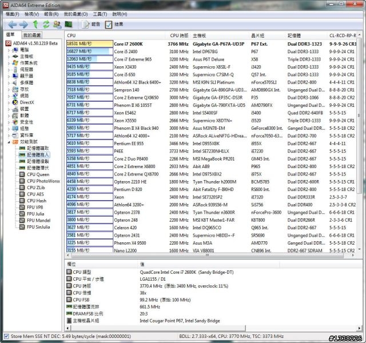Expand the operating system tree node
This screenshot has height=343, width=366.
point(9,63)
